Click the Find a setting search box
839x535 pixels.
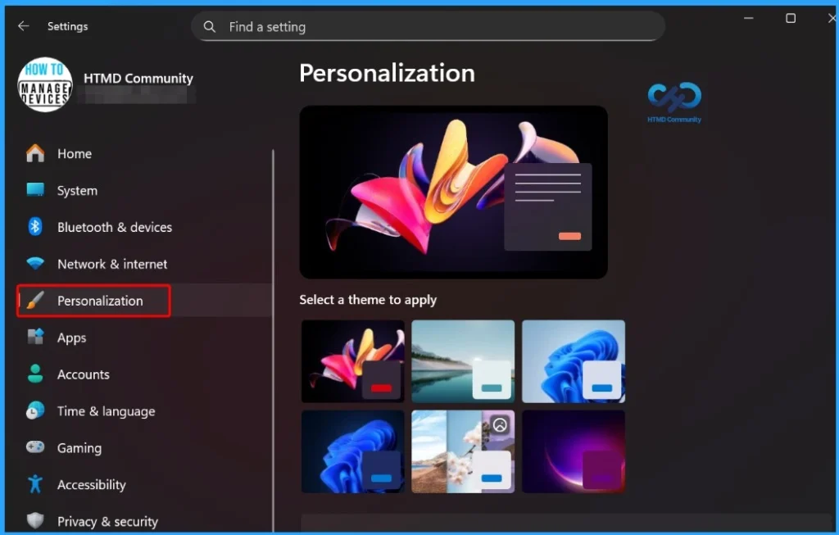[428, 27]
